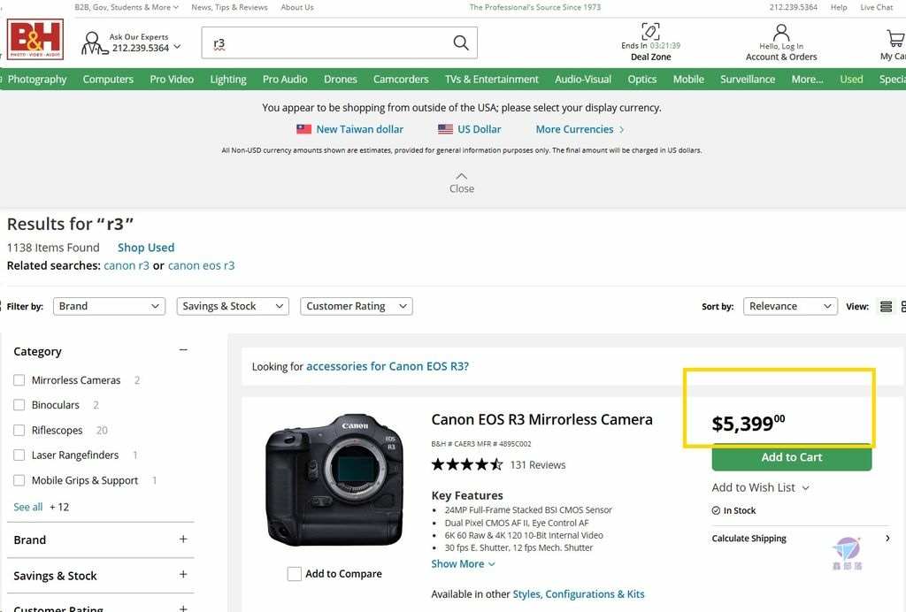Open the About Us link
This screenshot has width=906, height=612.
[x=297, y=7]
